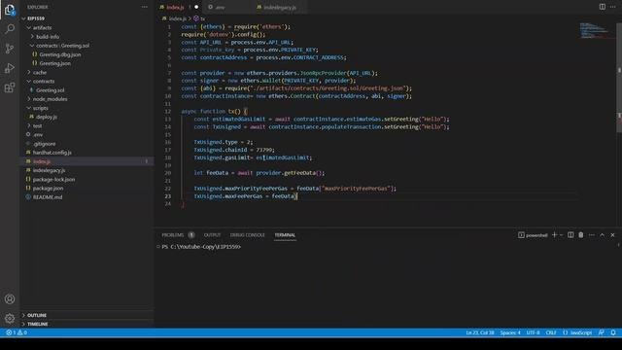Viewport: 622px width, 350px height.
Task: Open package-lock.json file
Action: click(53, 179)
